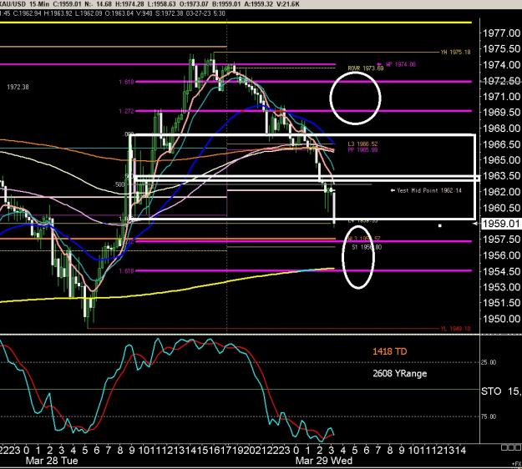Click the Mar 29 Wed date label
The height and width of the screenshot is (469, 522).
point(323,461)
